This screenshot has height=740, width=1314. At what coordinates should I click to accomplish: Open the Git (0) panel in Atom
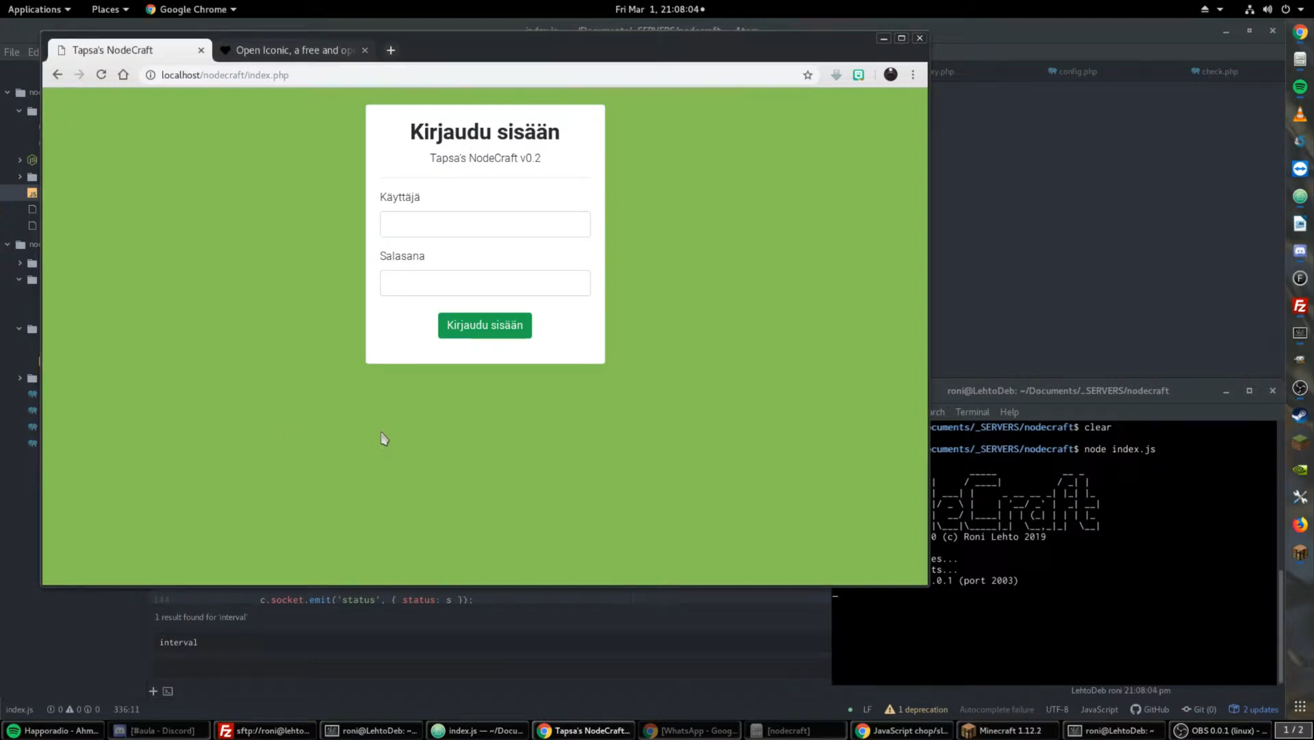click(x=1199, y=709)
